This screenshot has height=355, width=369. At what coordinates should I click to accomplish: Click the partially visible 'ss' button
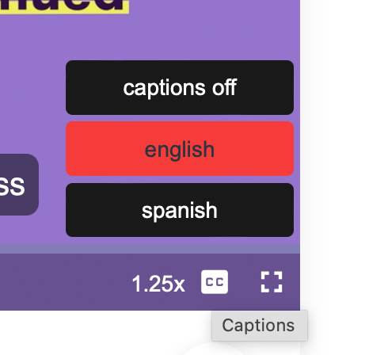point(17,185)
